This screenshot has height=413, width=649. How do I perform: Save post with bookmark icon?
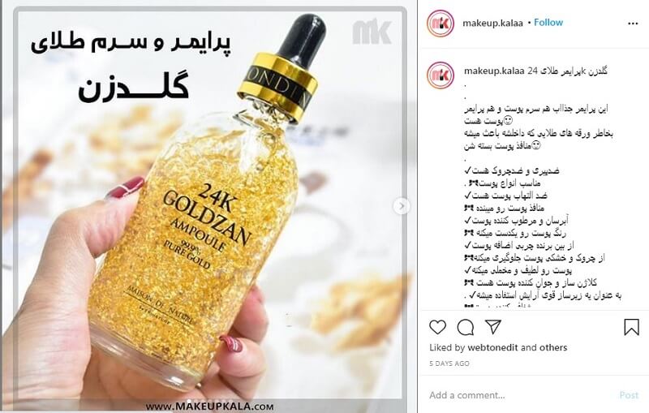pyautogui.click(x=631, y=327)
